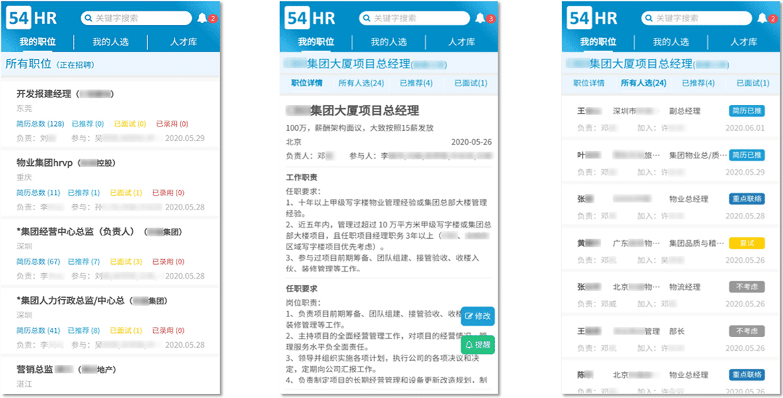Open the 集团人力行政总监/中心总 job entry
The image size is (783, 398).
110,322
